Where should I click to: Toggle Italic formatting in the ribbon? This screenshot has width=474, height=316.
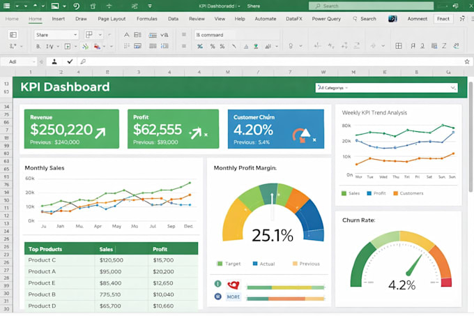pos(49,46)
